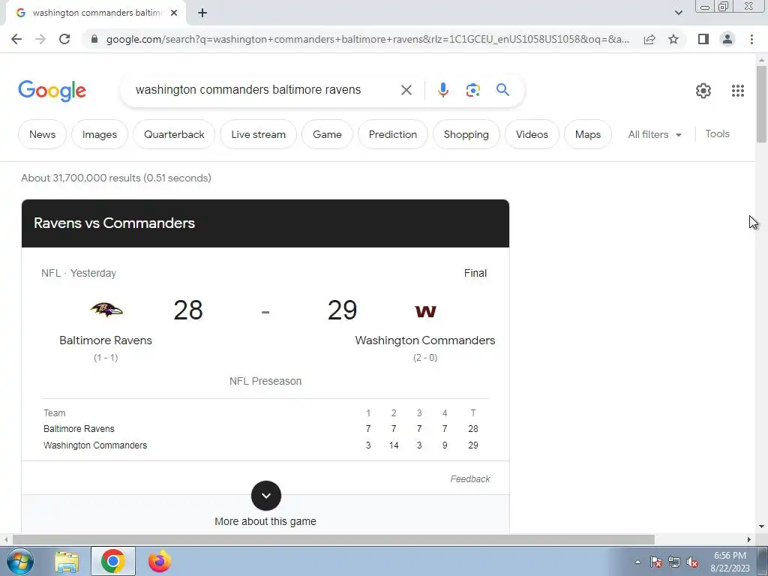The height and width of the screenshot is (576, 768).
Task: Click the Final status text
Action: (x=475, y=273)
